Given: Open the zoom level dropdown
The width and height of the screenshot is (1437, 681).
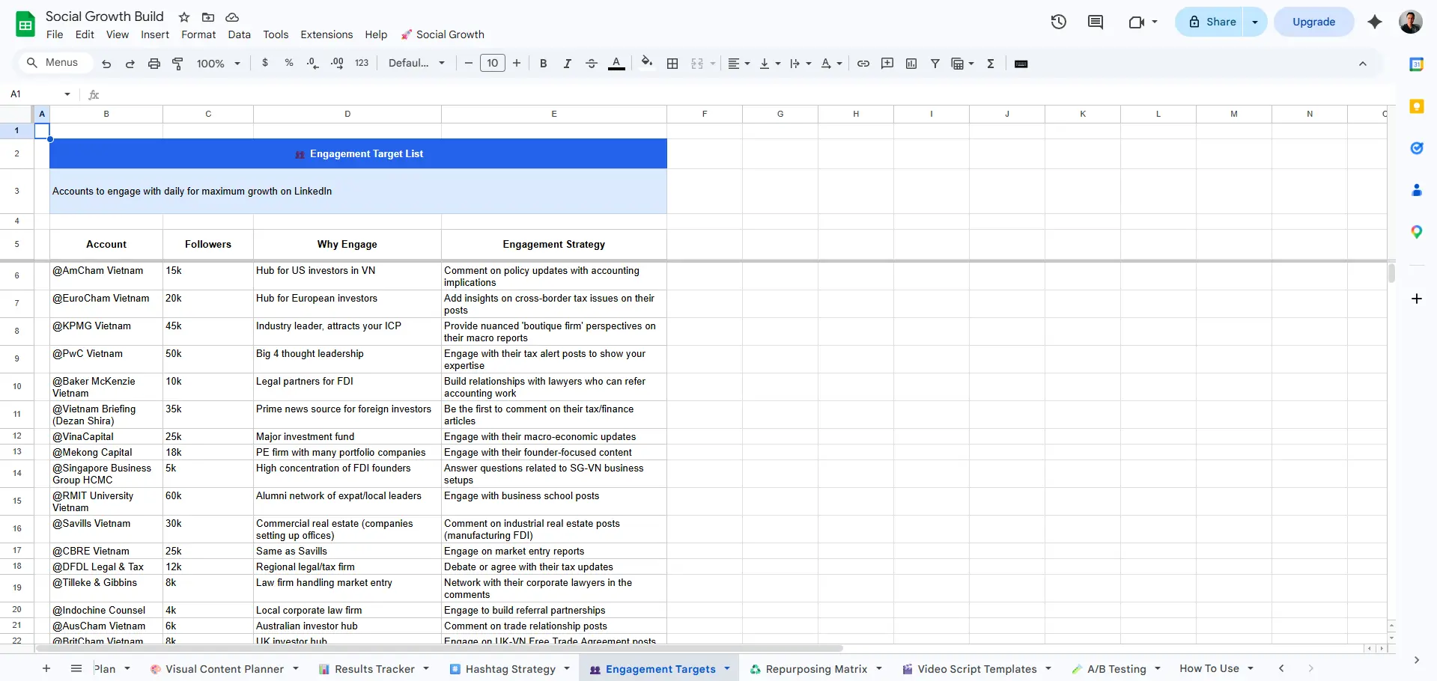Looking at the screenshot, I should tap(218, 64).
